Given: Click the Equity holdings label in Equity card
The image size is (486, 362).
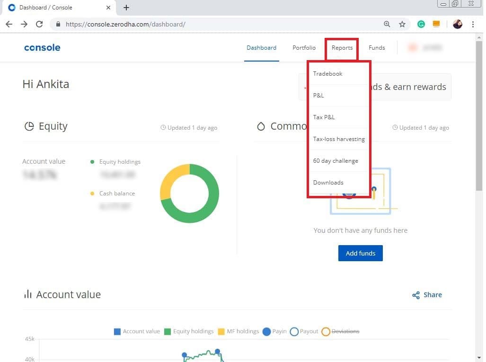Looking at the screenshot, I should [x=120, y=162].
